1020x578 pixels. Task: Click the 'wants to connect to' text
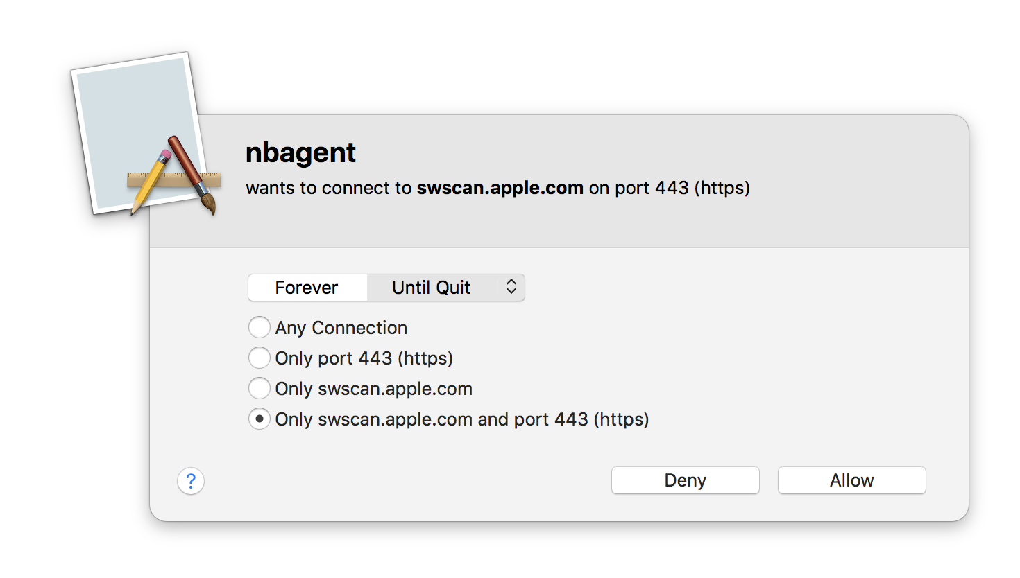329,188
